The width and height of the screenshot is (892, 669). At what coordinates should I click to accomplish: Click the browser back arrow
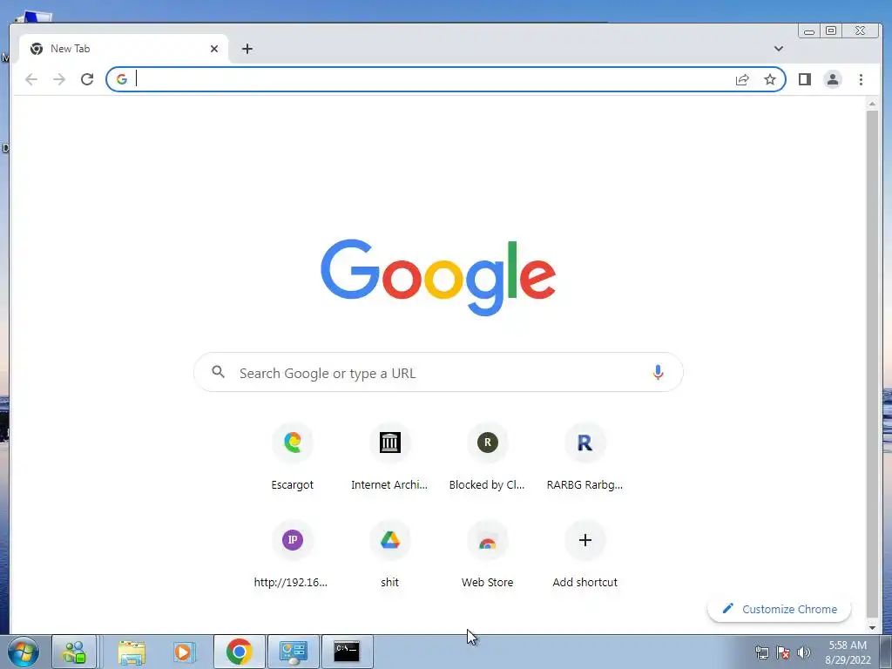(x=31, y=79)
